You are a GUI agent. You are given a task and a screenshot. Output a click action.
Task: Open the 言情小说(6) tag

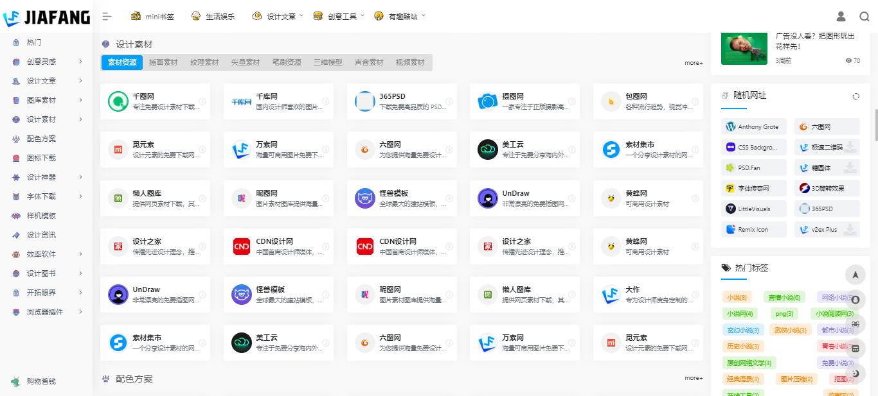(x=784, y=297)
